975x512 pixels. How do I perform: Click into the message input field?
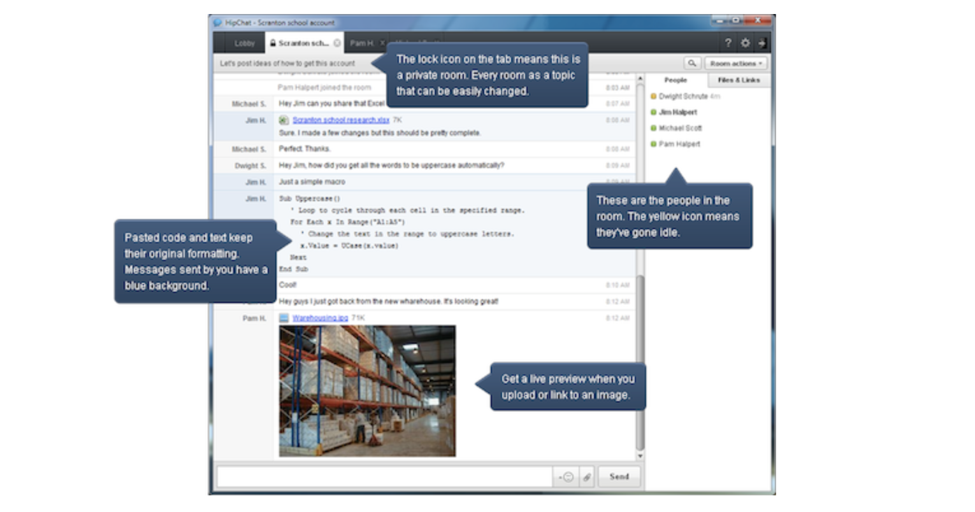point(384,477)
